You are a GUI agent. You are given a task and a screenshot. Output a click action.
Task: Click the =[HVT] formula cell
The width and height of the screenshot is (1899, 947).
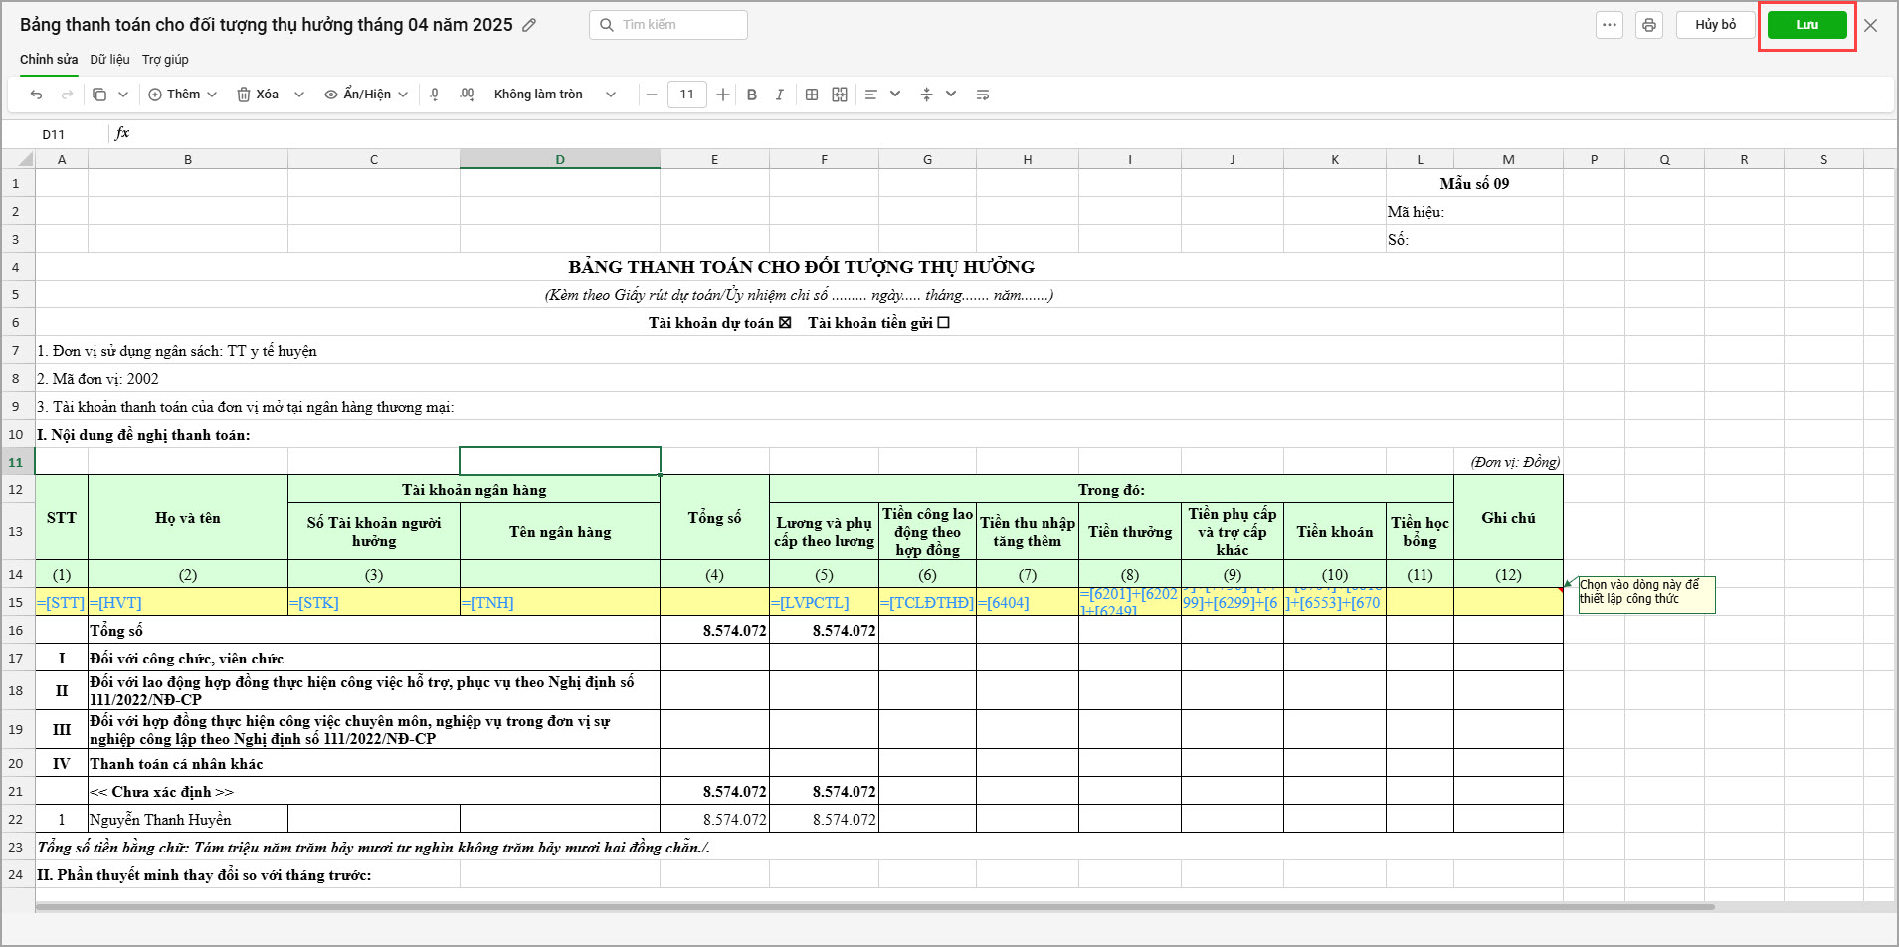coord(188,602)
